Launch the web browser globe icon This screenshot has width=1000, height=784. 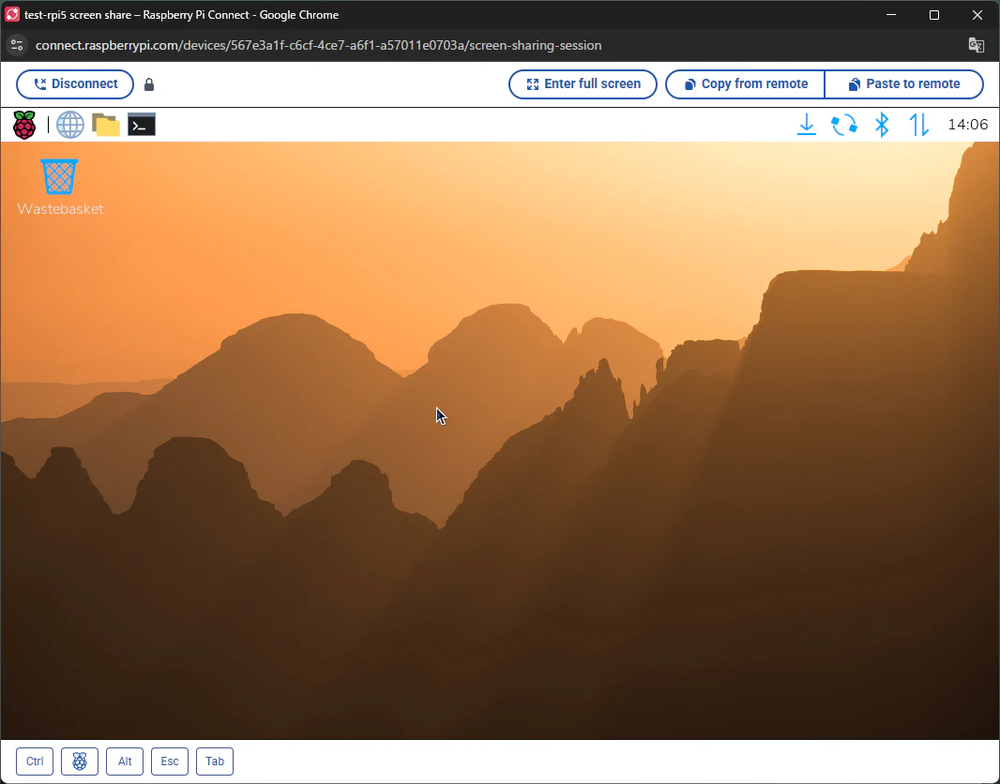tap(70, 125)
